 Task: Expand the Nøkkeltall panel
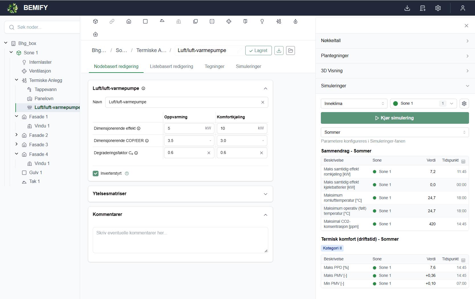(395, 41)
